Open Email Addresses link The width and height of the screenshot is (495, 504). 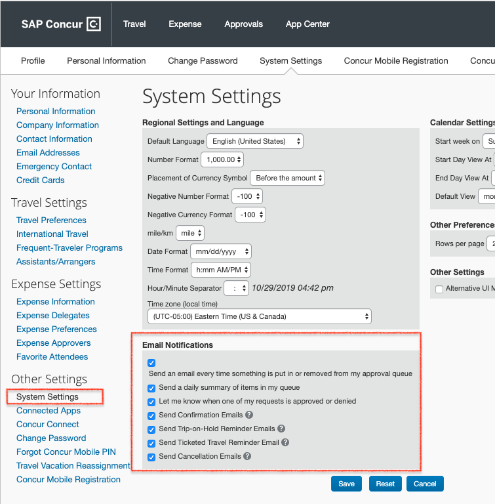48,153
